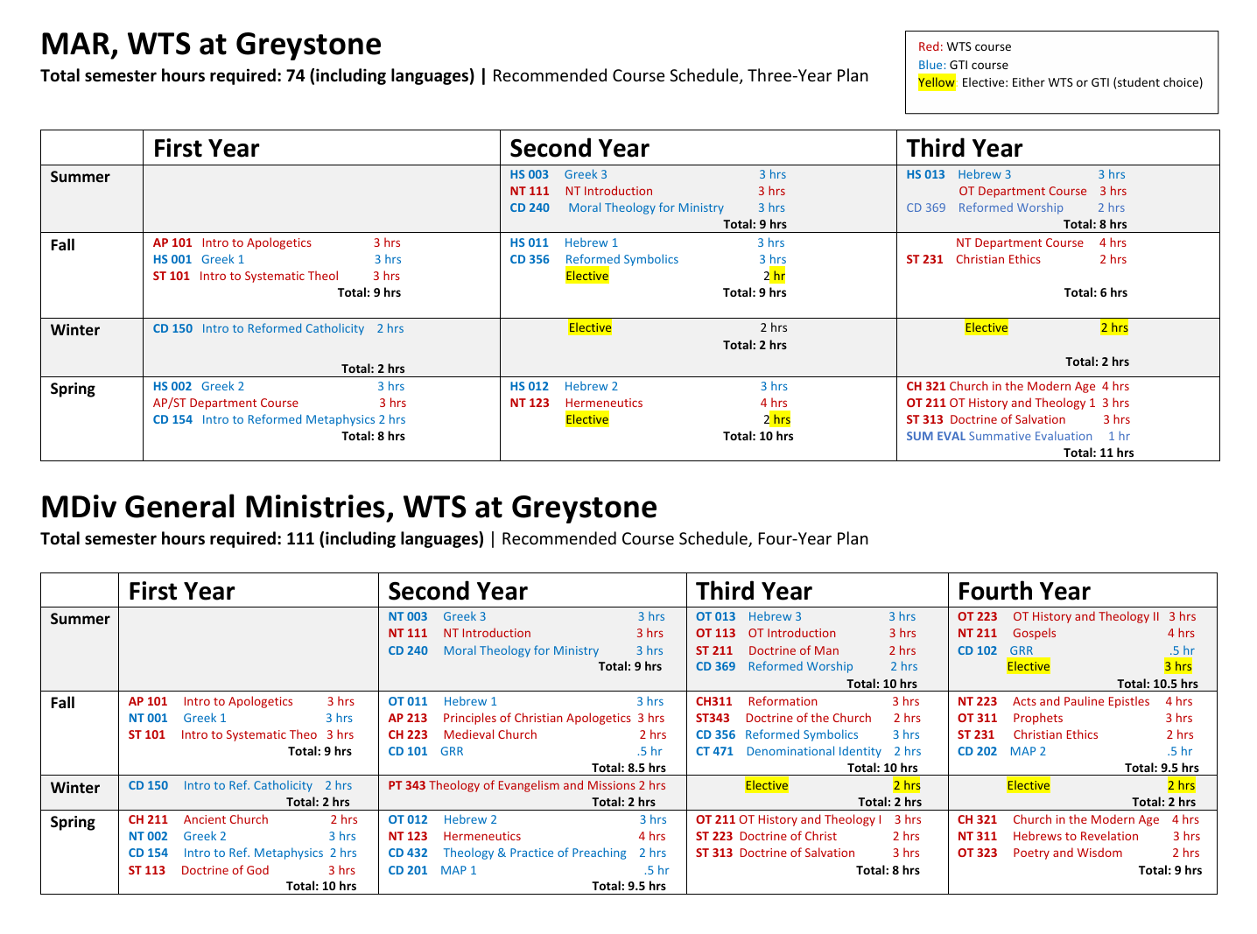Viewport: 1257px width, 934px height.
Task: Click course code 'HS 011'
Action: coord(530,243)
